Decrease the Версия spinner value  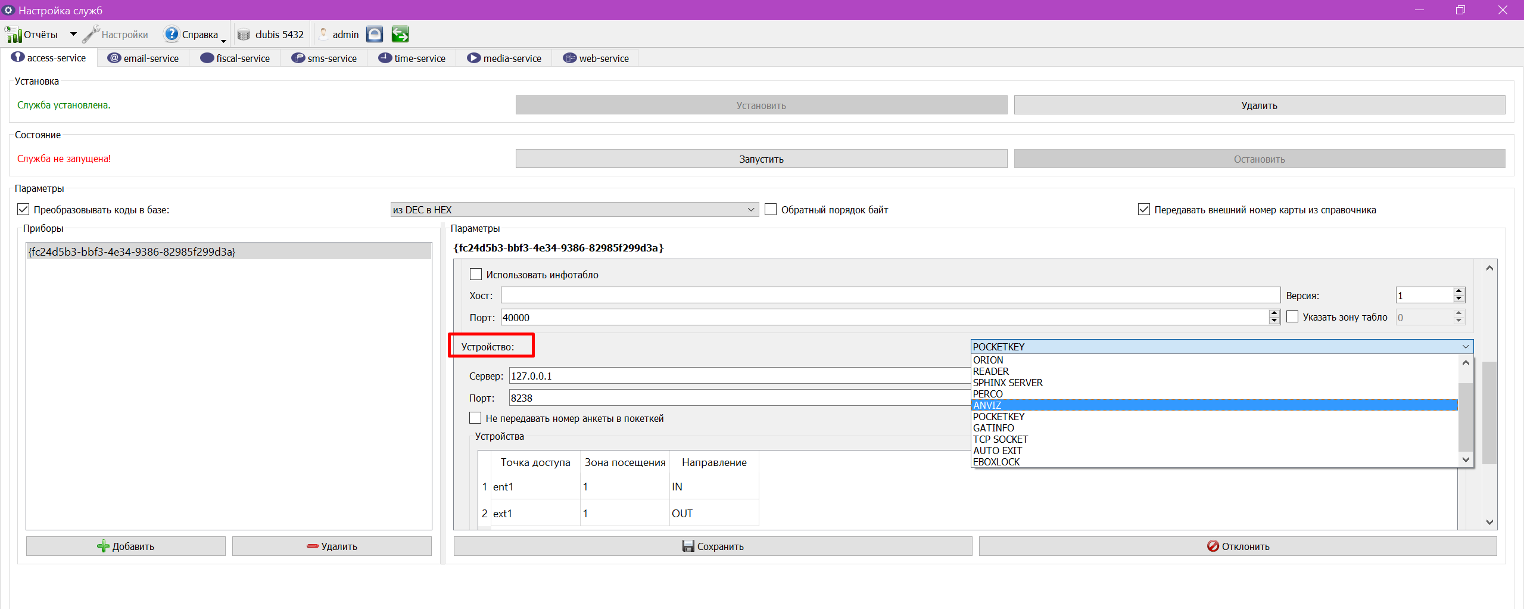pyautogui.click(x=1459, y=299)
